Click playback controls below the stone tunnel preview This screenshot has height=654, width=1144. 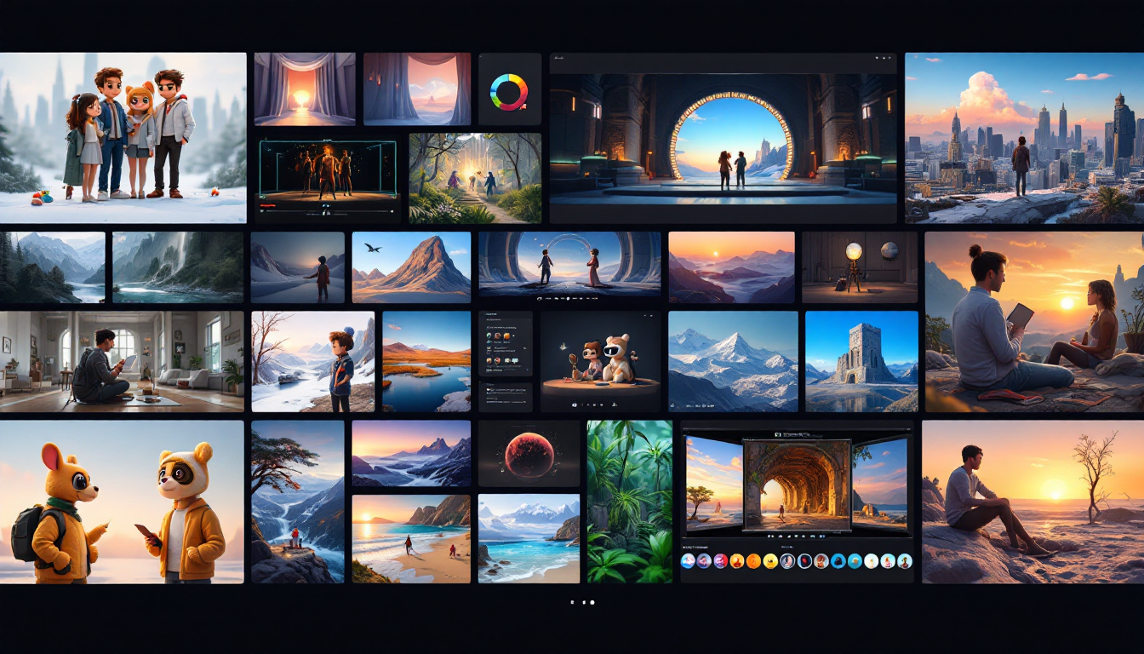(x=795, y=536)
